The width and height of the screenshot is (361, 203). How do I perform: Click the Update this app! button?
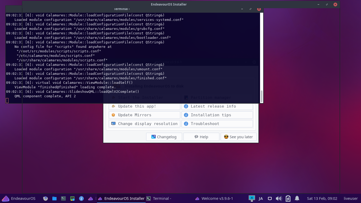(144, 106)
